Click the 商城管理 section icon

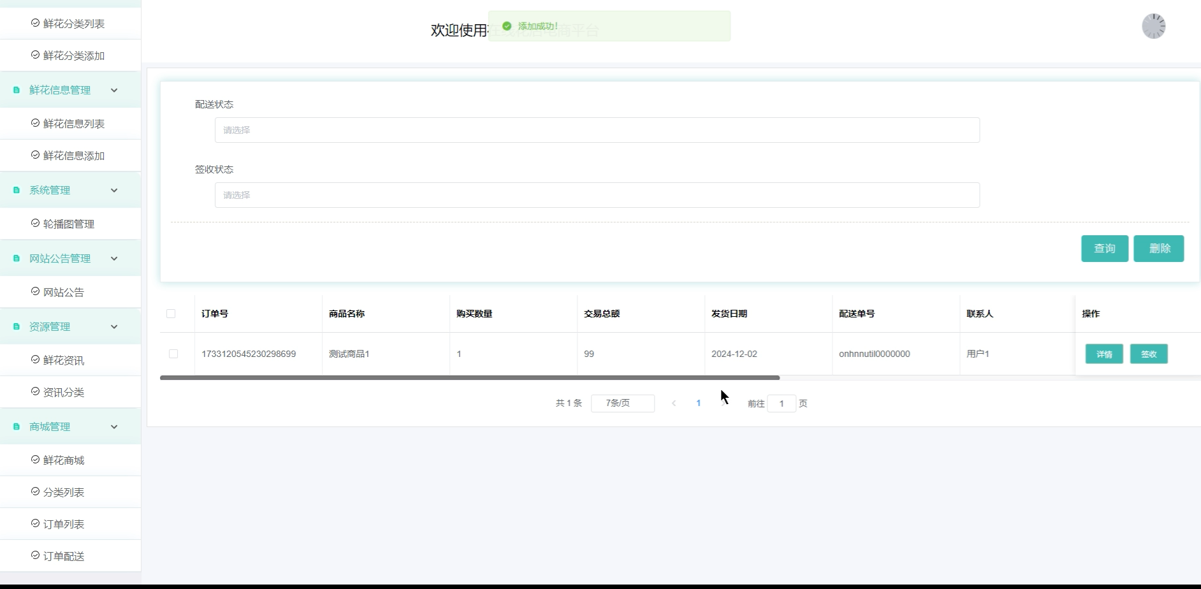tap(17, 426)
